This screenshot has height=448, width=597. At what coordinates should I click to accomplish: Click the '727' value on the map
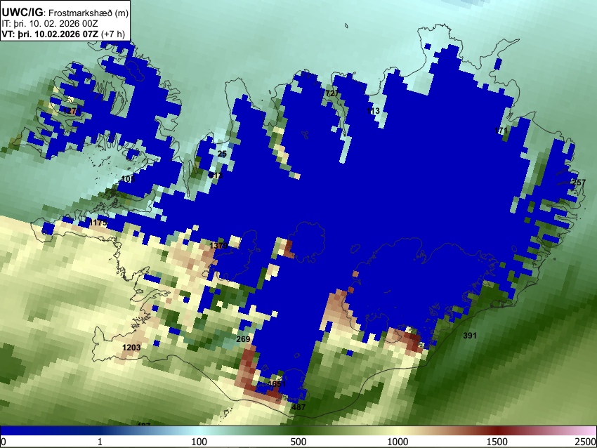tap(332, 93)
